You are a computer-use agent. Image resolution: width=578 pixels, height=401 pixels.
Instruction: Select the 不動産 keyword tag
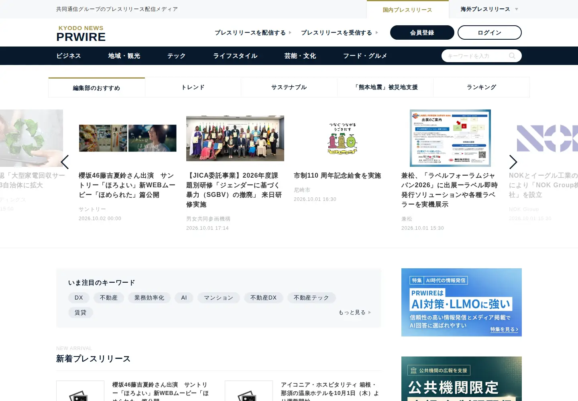coord(109,298)
